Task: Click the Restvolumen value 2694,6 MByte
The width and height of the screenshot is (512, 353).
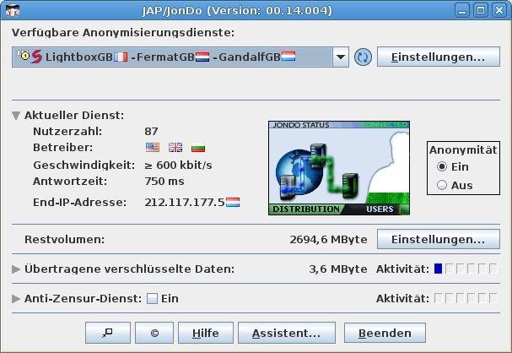Action: click(328, 239)
